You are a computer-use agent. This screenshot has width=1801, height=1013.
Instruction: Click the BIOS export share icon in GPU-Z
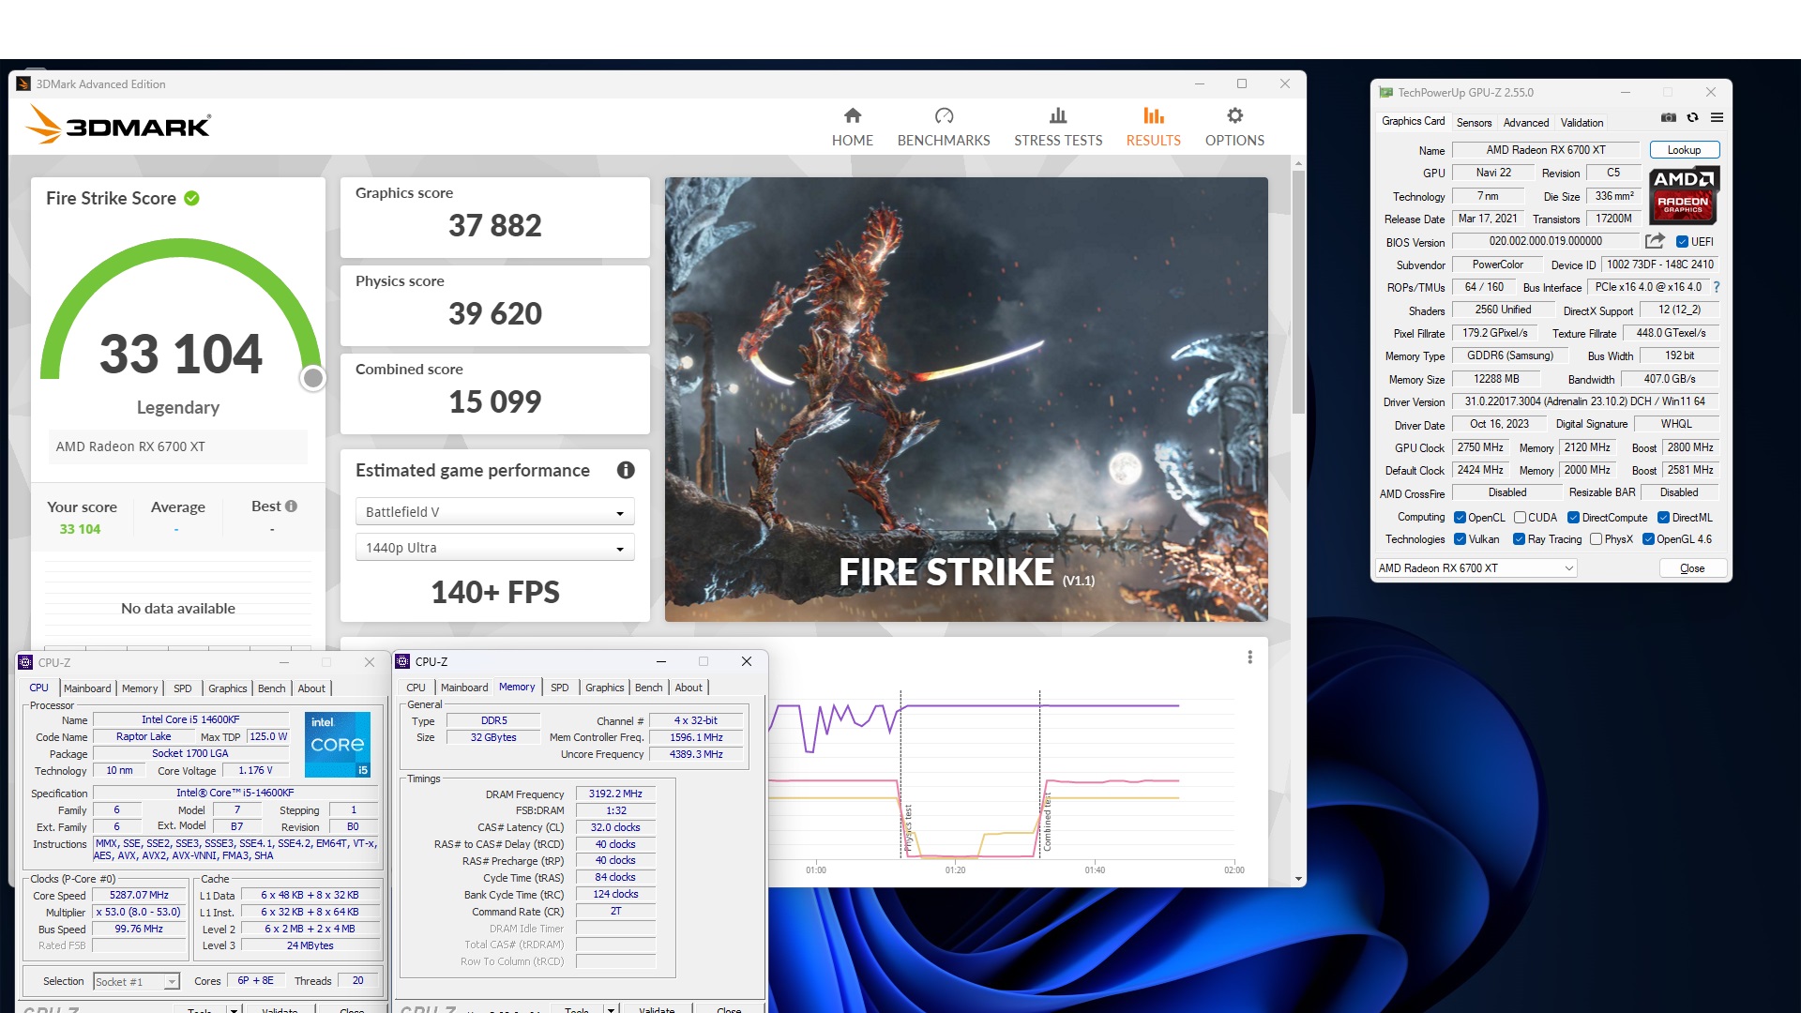1655,241
